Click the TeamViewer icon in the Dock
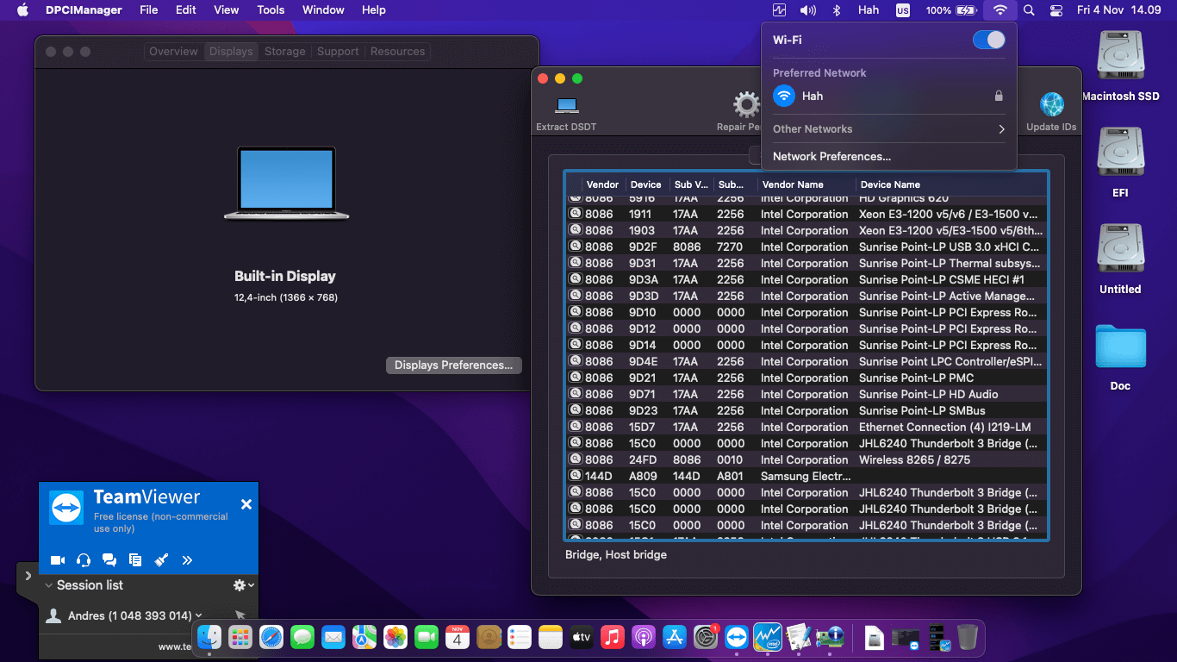Image resolution: width=1177 pixels, height=662 pixels. pyautogui.click(x=737, y=638)
